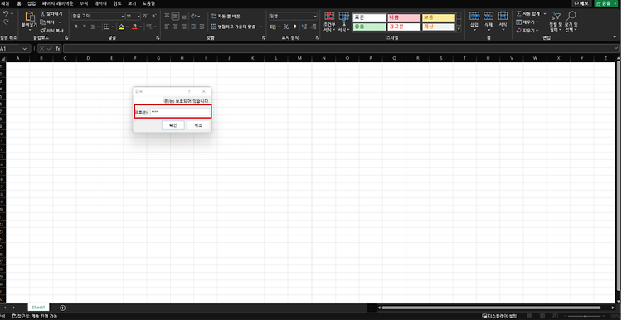Select the Sheet1 sheet tab

pos(38,308)
